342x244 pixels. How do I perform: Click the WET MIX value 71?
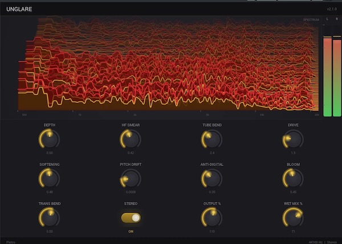point(293,231)
